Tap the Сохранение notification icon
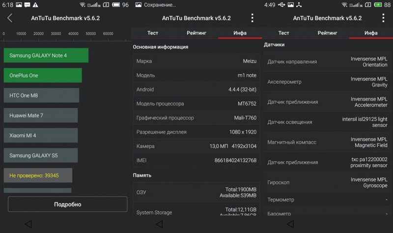The height and width of the screenshot is (233, 393). click(139, 5)
